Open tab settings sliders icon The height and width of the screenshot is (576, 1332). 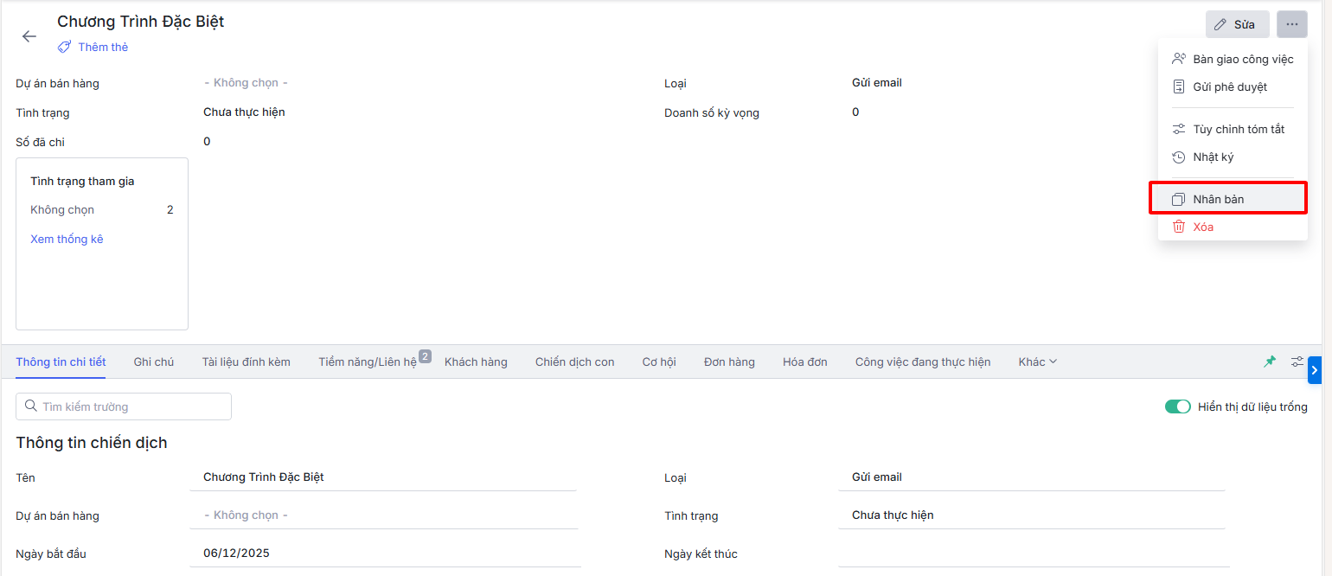click(x=1297, y=362)
